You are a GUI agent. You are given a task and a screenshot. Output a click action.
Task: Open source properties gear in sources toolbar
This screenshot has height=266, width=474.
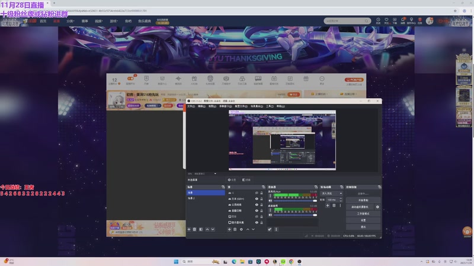click(241, 229)
